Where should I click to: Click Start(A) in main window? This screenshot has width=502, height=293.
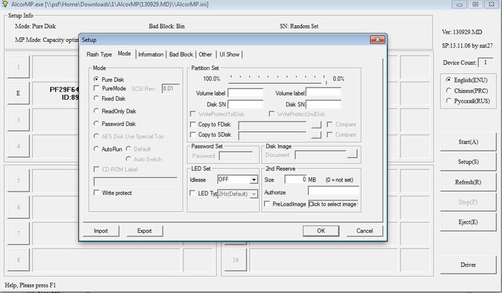coord(468,142)
